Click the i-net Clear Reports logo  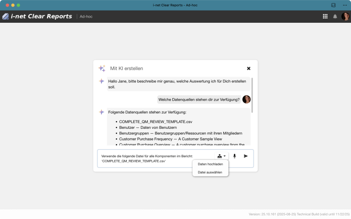37,17
